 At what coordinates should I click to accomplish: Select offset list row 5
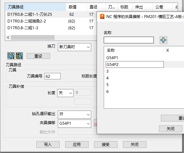pyautogui.click(x=144, y=85)
